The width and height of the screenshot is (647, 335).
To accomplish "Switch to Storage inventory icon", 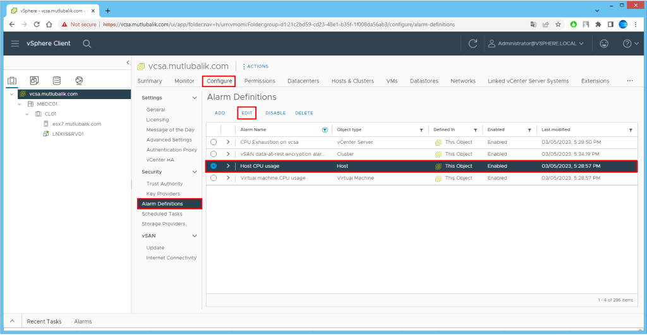I will (56, 80).
